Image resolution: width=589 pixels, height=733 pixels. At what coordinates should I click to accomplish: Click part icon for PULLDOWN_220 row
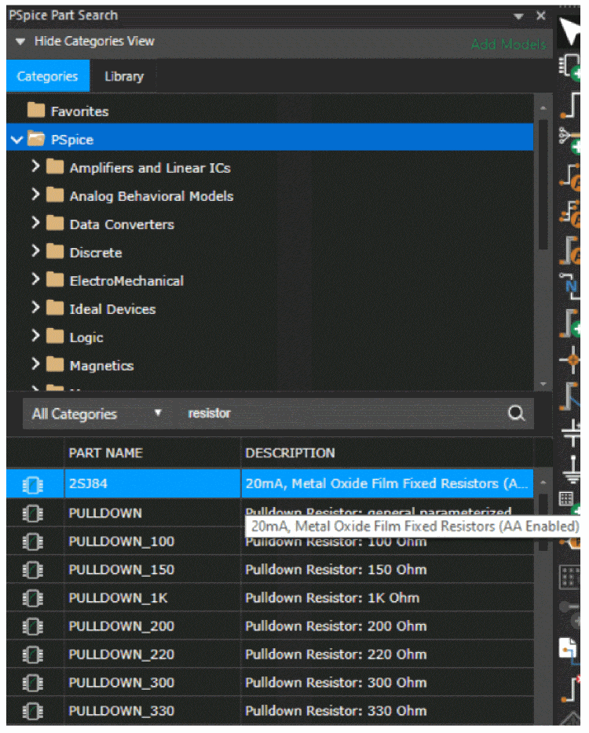click(33, 655)
